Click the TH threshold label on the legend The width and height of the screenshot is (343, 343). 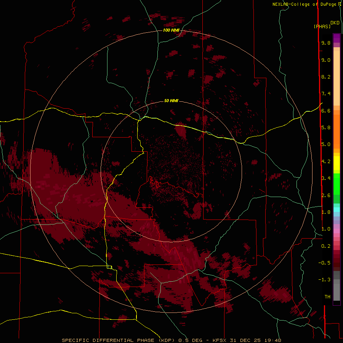click(x=327, y=297)
